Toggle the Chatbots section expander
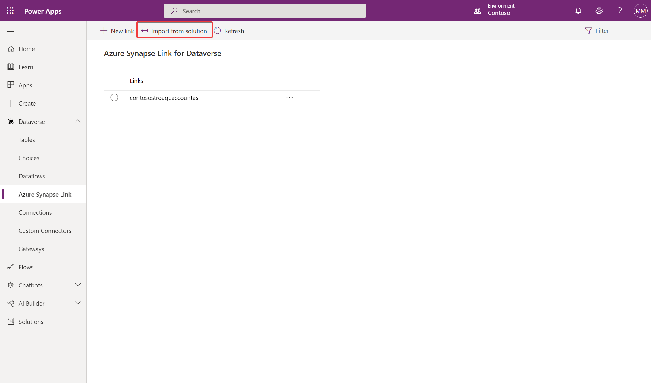The width and height of the screenshot is (651, 383). (x=77, y=285)
